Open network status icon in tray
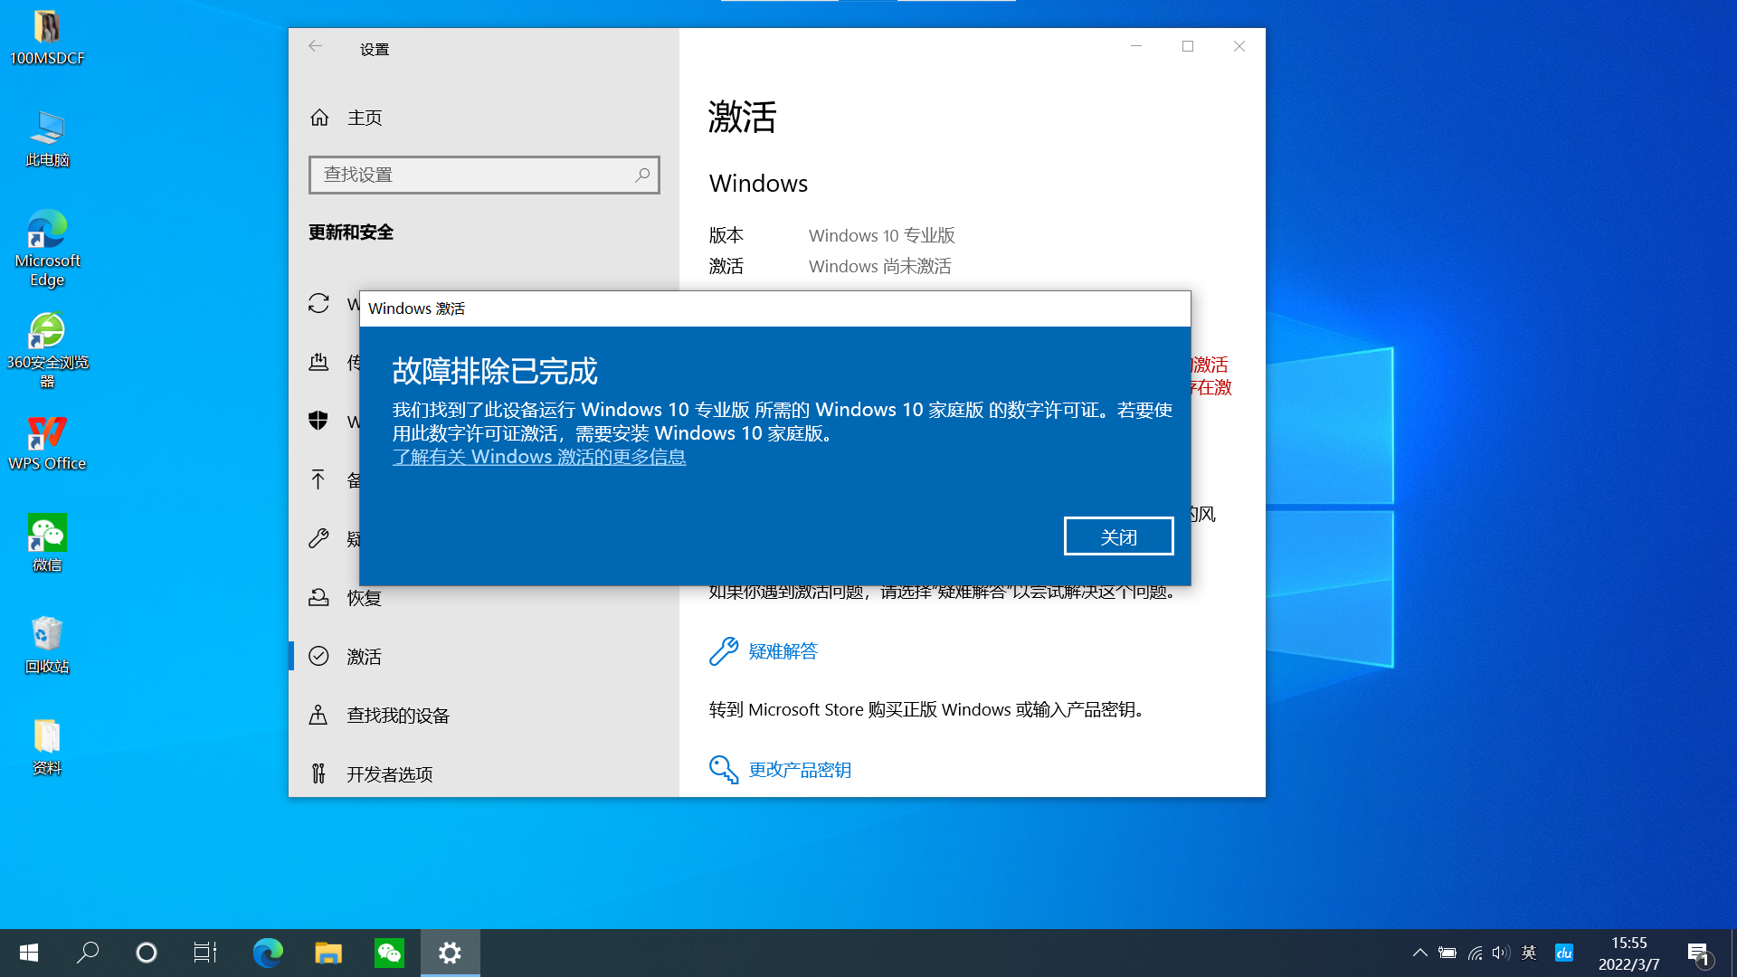1737x977 pixels. point(1475,953)
